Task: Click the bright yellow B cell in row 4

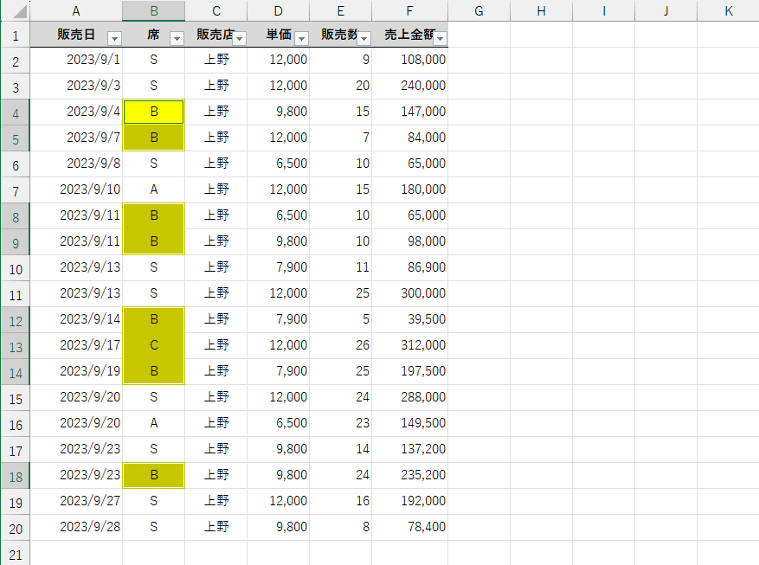Action: (x=153, y=112)
